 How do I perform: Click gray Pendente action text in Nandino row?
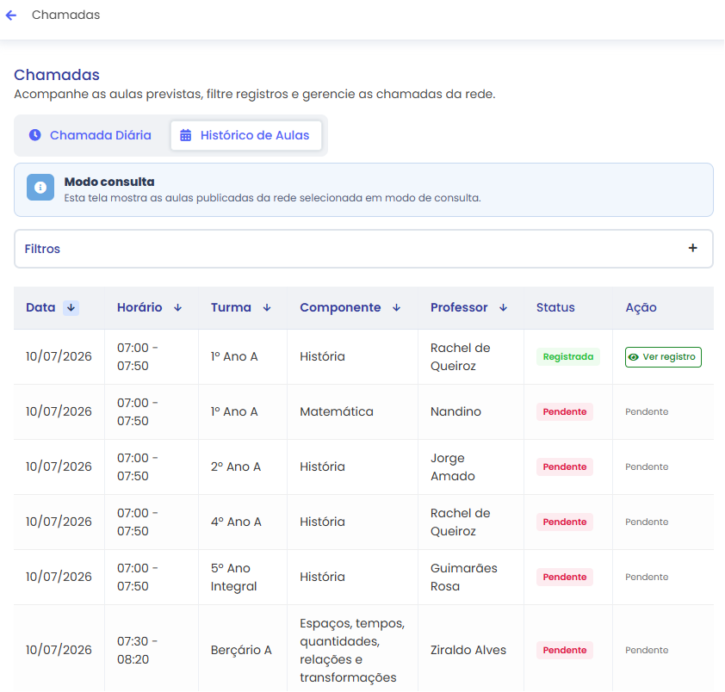click(647, 412)
